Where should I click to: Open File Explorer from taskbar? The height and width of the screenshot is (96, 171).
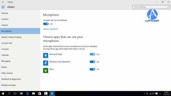[x=34, y=94]
